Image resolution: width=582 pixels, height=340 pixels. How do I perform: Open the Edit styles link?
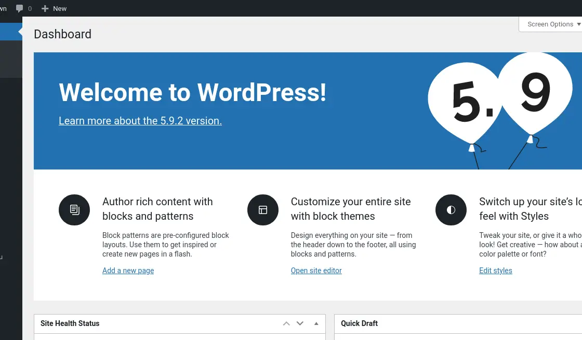(496, 271)
